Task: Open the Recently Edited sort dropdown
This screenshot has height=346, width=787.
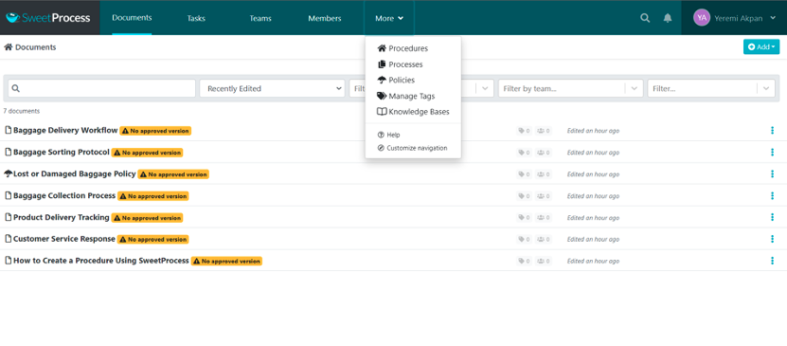Action: 272,88
